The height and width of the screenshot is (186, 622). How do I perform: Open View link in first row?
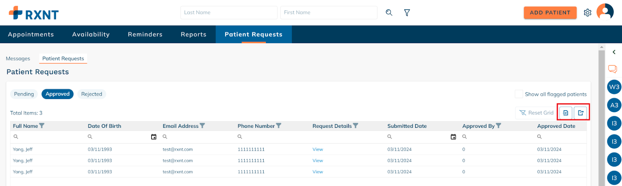point(318,149)
